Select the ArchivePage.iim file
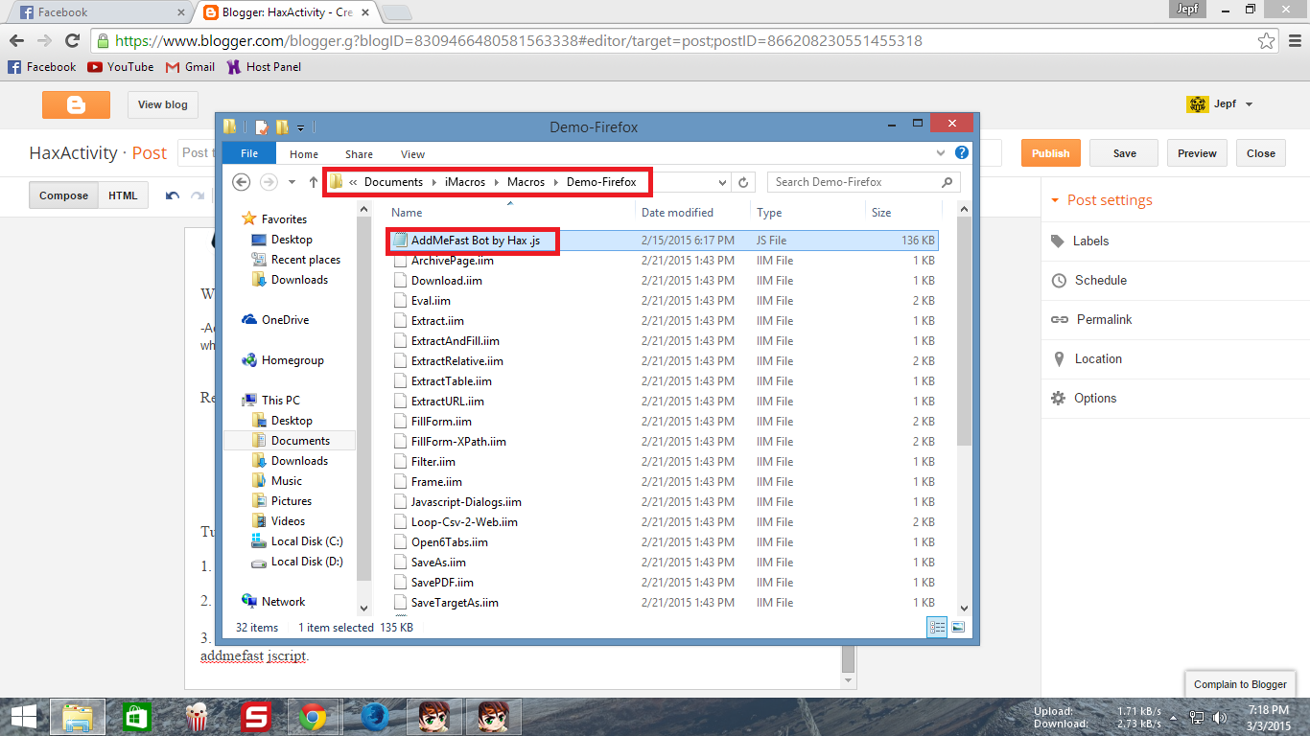 coord(664,261)
